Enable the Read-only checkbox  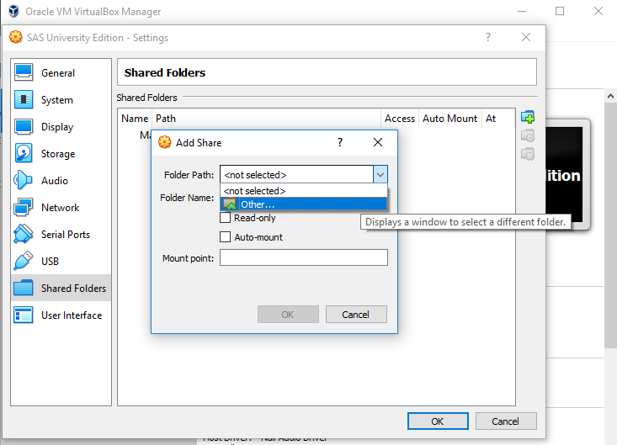point(225,217)
